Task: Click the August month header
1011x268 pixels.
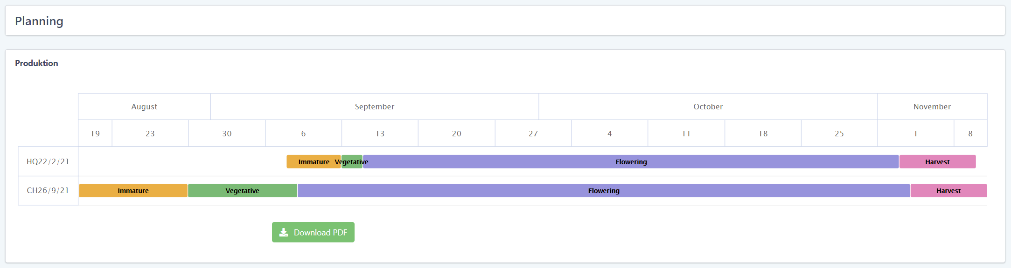Action: 144,107
